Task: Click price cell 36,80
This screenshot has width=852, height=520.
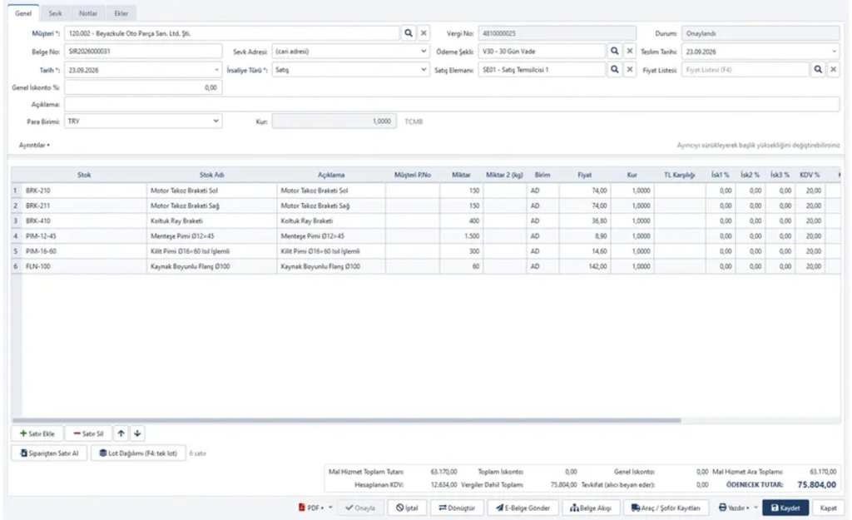Action: (585, 221)
